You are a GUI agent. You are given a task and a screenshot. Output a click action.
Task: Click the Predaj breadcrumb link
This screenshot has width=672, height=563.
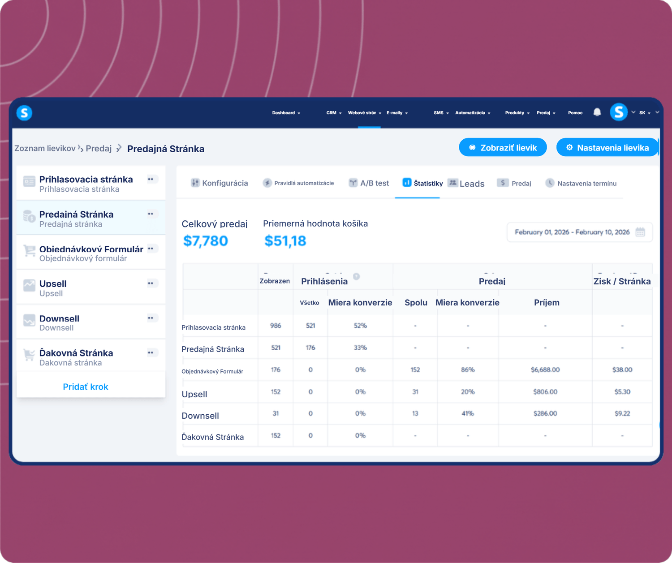click(x=99, y=148)
